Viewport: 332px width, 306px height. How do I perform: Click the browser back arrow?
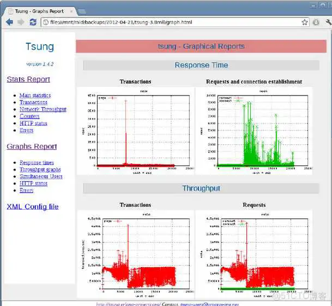click(9, 22)
